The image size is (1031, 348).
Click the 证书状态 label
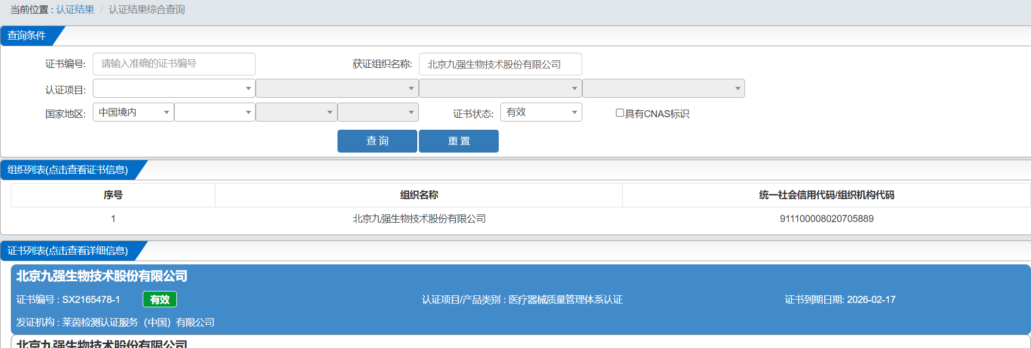[x=473, y=113]
